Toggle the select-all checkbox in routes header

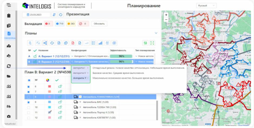point(29,80)
